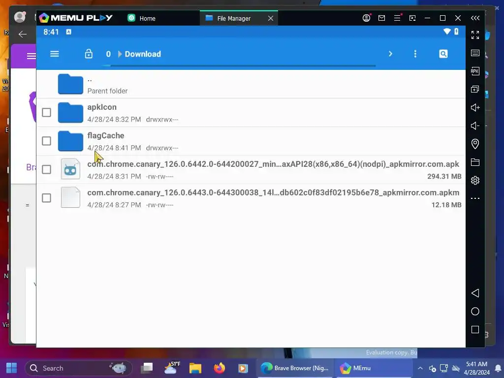Viewport: 504px width, 378px height.
Task: Select checkbox for chrome canary 6442 apk
Action: click(x=47, y=169)
